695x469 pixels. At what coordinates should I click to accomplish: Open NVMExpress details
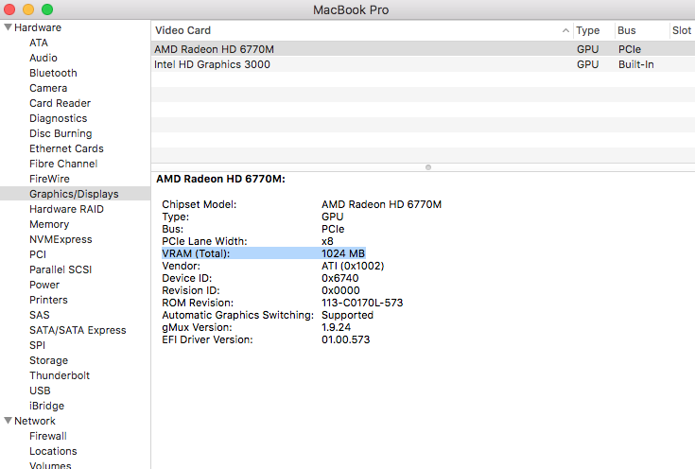pyautogui.click(x=61, y=239)
